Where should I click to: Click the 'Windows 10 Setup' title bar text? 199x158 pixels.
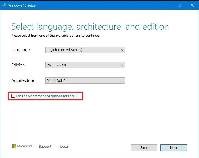[22, 5]
